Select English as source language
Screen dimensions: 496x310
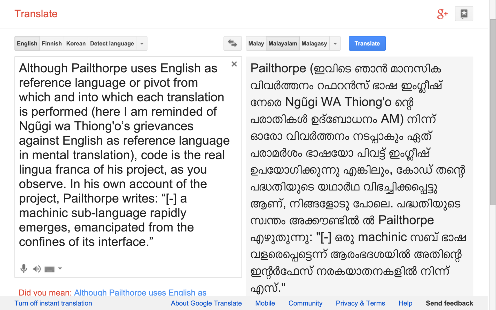coord(27,43)
